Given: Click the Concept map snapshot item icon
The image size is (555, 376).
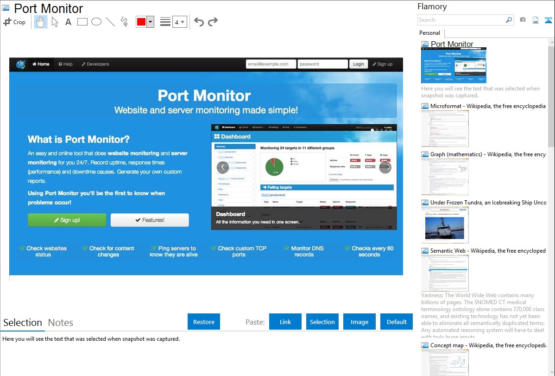Looking at the screenshot, I should 425,345.
